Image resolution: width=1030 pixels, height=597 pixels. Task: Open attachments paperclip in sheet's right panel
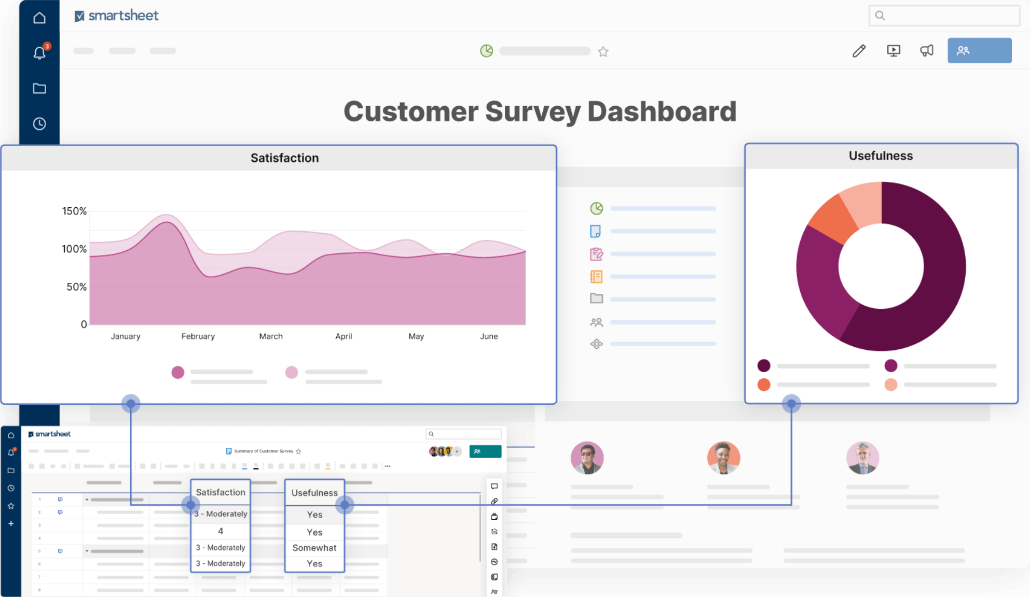[495, 501]
